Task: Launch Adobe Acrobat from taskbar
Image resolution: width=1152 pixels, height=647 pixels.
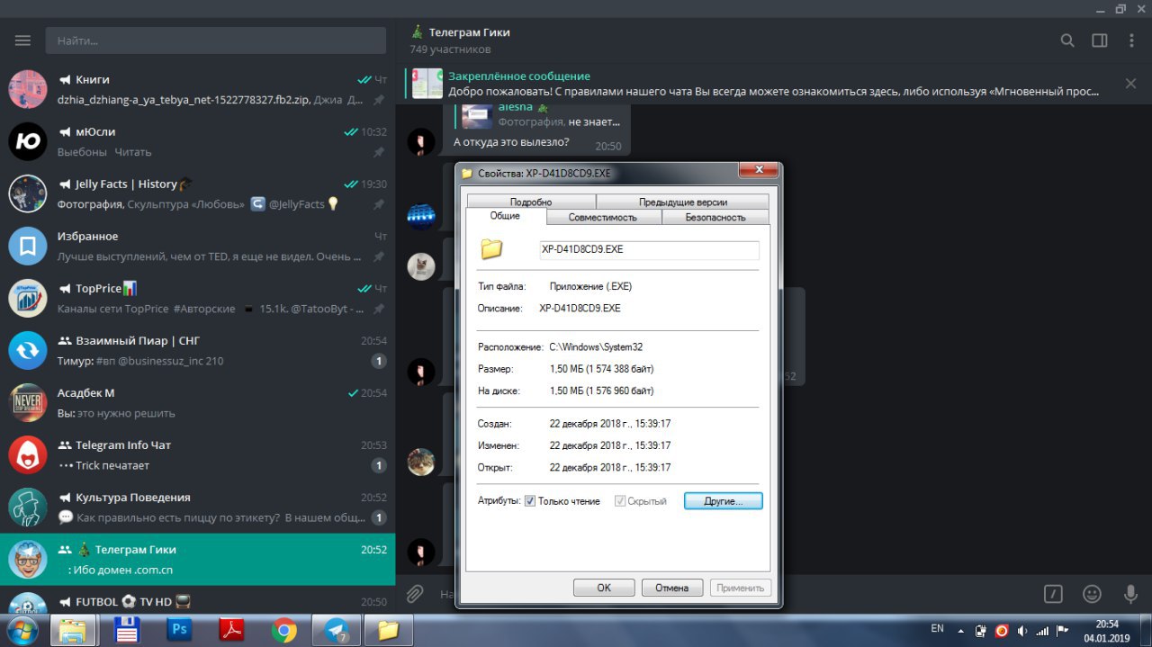Action: (x=231, y=630)
